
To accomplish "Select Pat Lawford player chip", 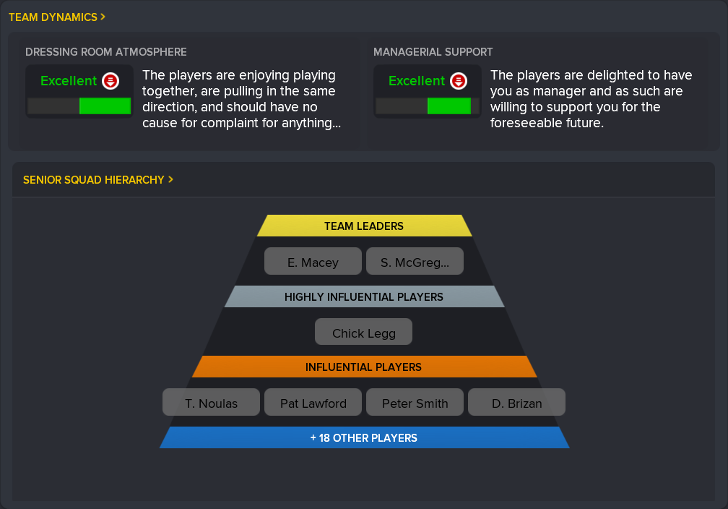I will (x=313, y=402).
